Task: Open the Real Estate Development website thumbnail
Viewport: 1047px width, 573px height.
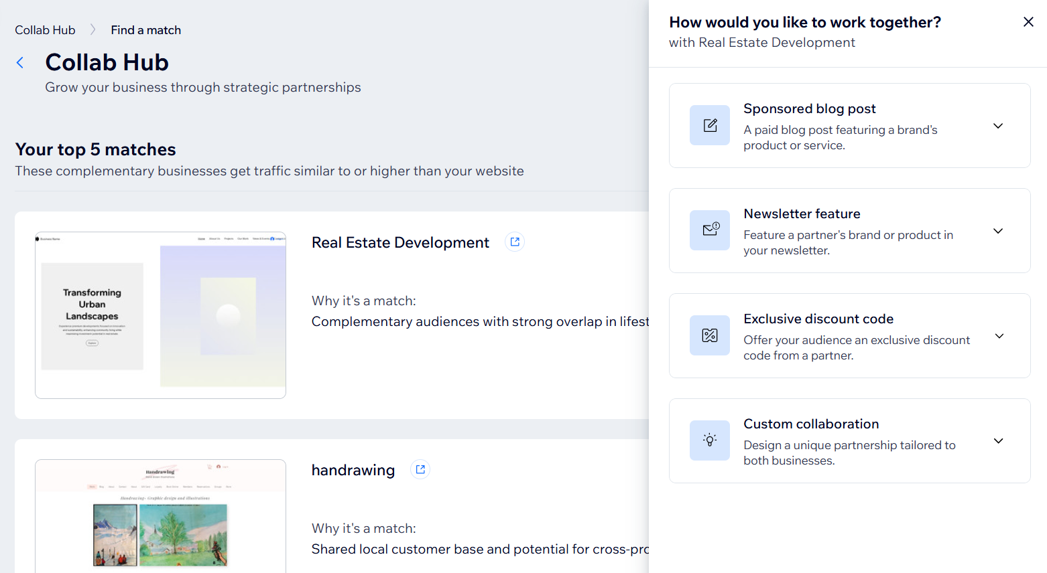Action: [x=161, y=315]
